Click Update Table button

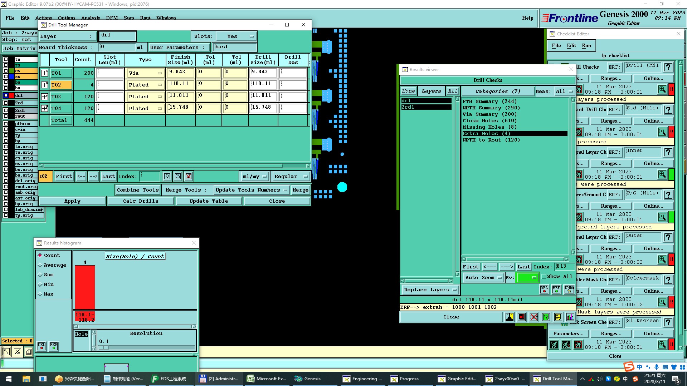(209, 201)
